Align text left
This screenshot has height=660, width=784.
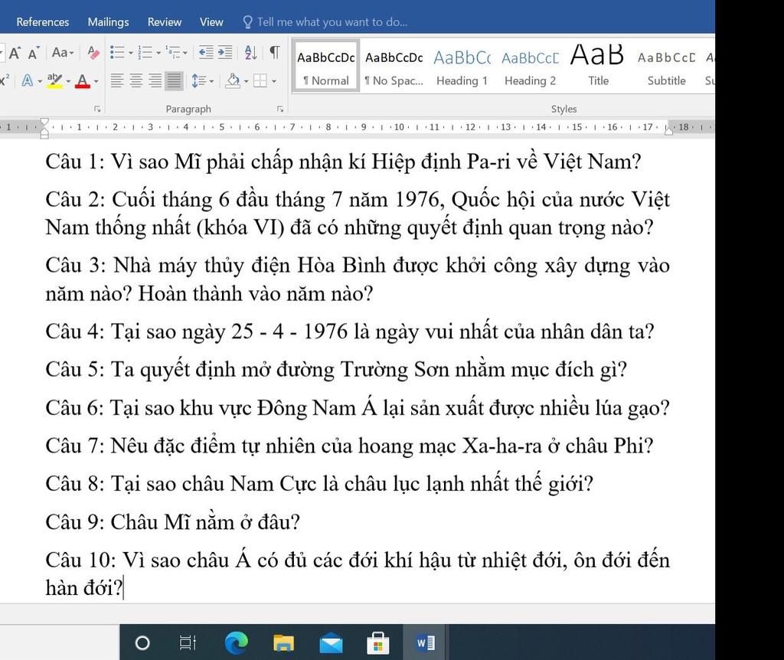117,80
